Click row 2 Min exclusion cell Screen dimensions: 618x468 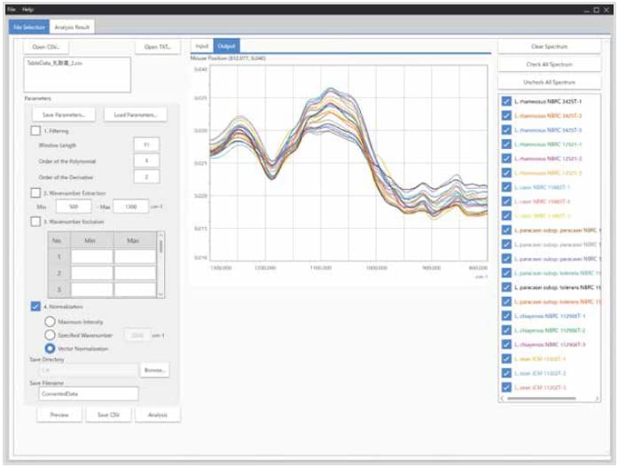click(92, 273)
